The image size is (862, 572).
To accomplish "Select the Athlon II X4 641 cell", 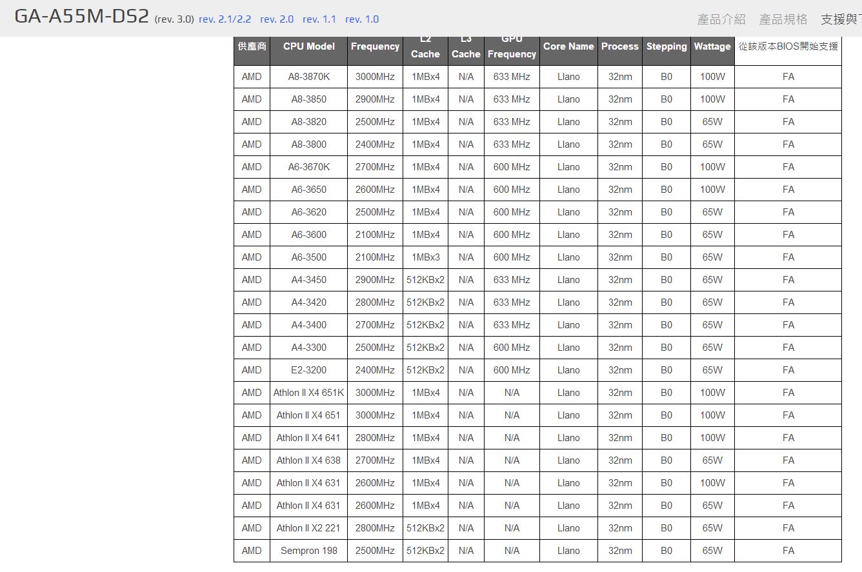I will click(x=309, y=438).
